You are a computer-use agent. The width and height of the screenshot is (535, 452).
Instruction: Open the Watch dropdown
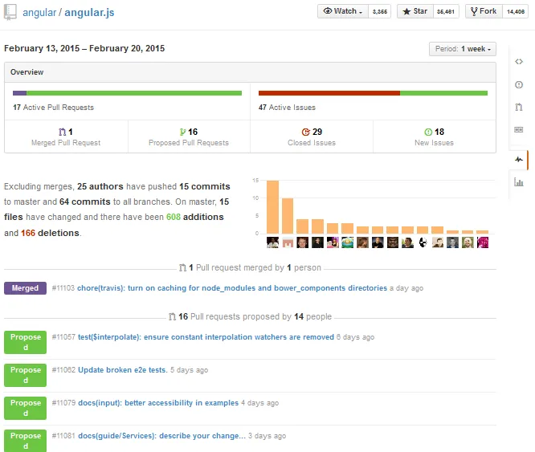pos(341,11)
